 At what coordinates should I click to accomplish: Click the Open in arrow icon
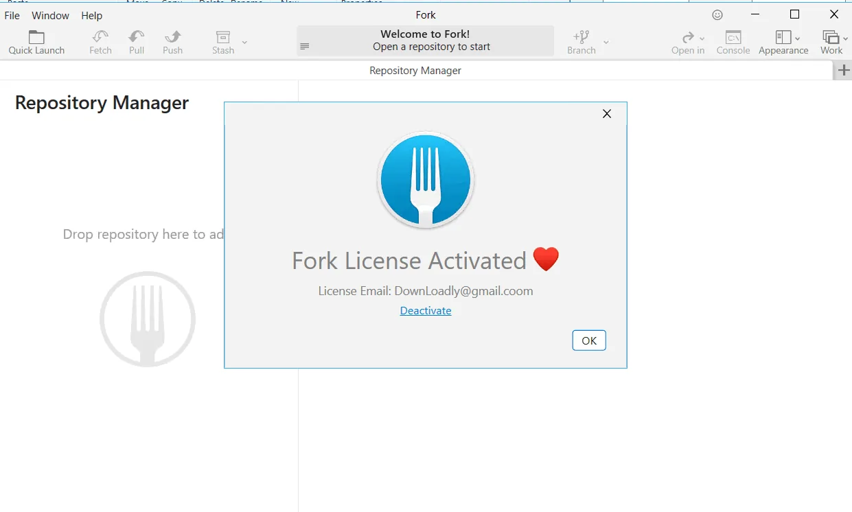pyautogui.click(x=687, y=37)
